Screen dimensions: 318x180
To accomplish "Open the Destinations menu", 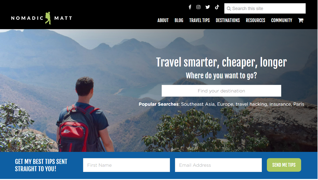I will click(228, 20).
